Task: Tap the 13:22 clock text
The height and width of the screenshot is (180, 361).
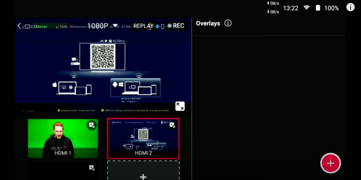Action: click(x=290, y=8)
